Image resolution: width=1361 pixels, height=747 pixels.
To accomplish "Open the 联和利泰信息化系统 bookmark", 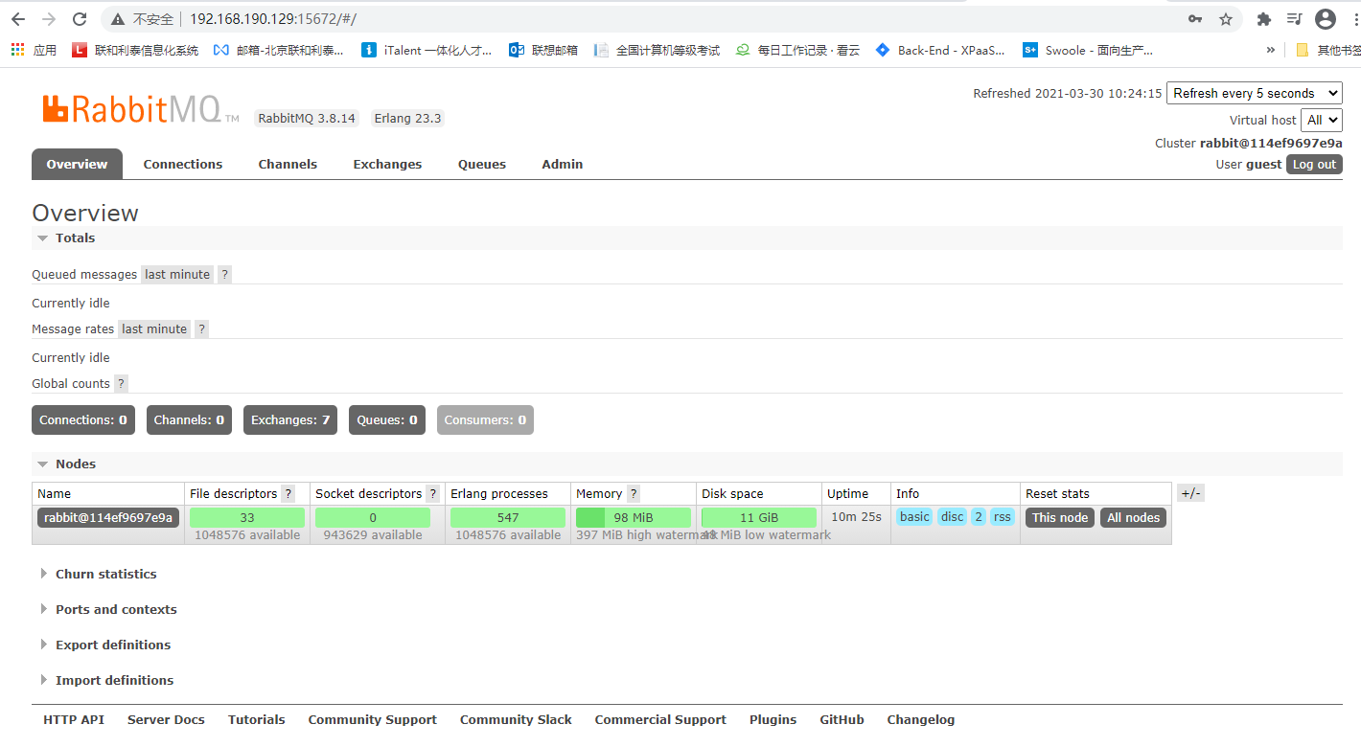I will pyautogui.click(x=135, y=50).
